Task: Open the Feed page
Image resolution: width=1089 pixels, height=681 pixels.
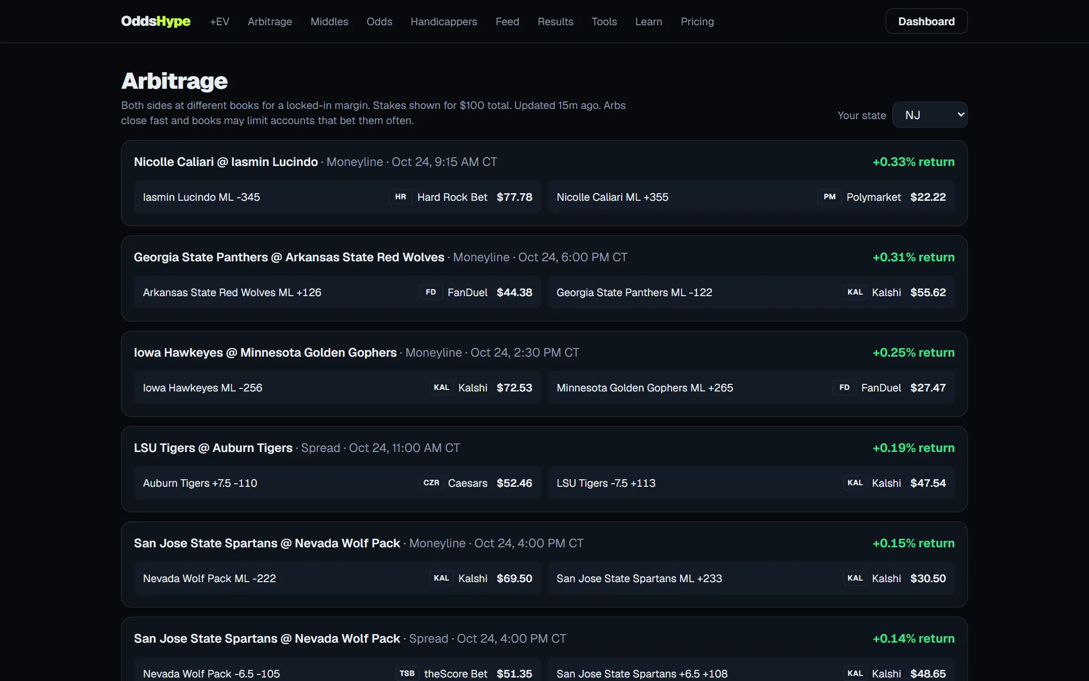Action: tap(507, 21)
